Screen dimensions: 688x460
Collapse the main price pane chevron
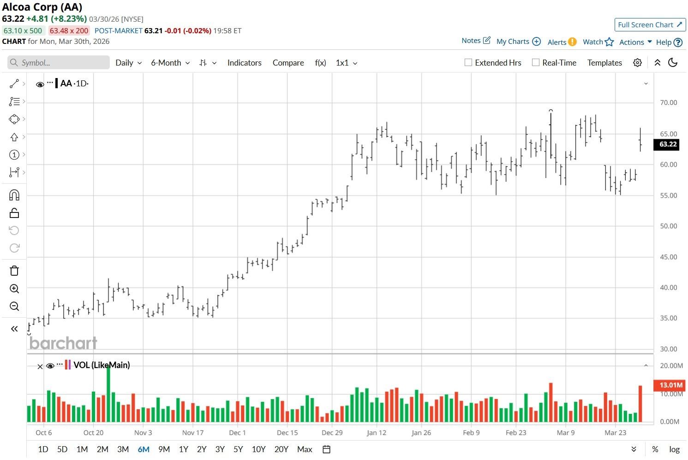click(646, 84)
